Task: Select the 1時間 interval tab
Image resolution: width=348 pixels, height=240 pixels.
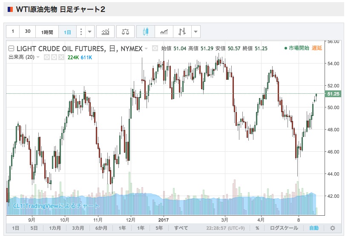Action: point(47,32)
